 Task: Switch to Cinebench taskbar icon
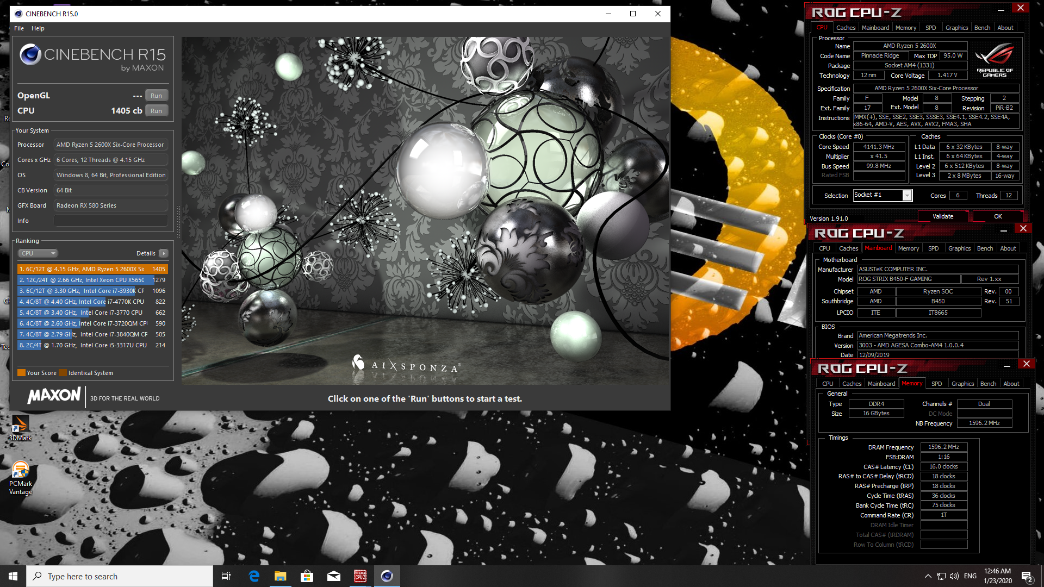point(387,576)
